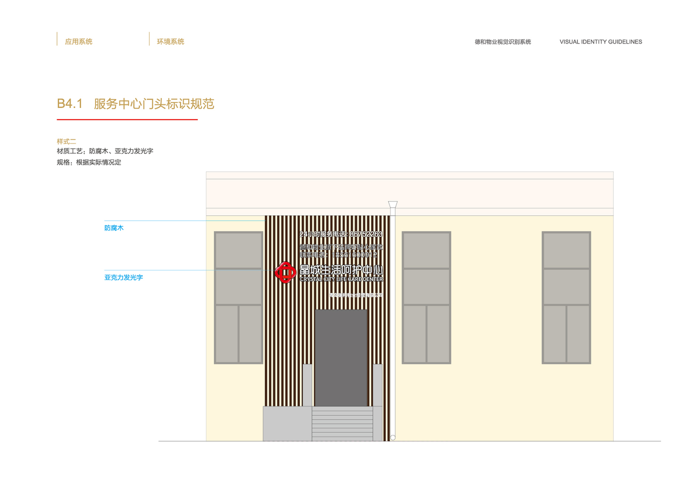Image resolution: width=676 pixels, height=478 pixels.
Task: Click the entrance stair steps
Action: click(342, 424)
